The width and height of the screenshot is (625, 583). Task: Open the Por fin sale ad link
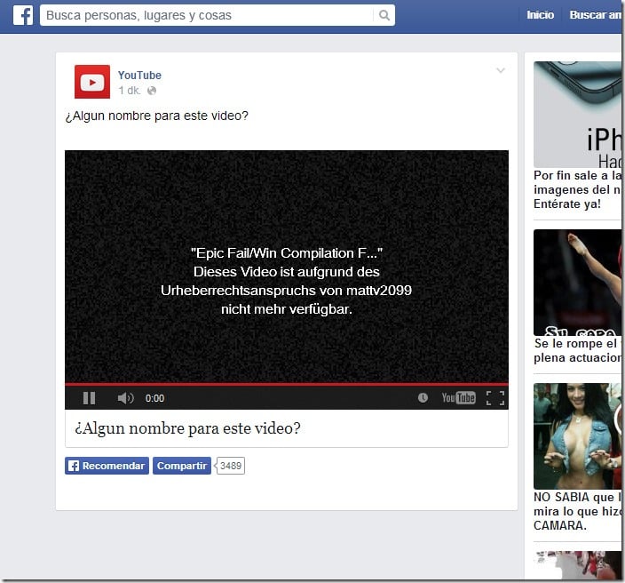click(577, 189)
